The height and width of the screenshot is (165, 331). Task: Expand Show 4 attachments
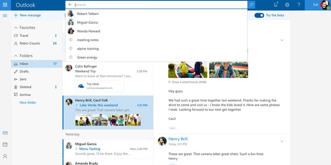[x=187, y=82]
